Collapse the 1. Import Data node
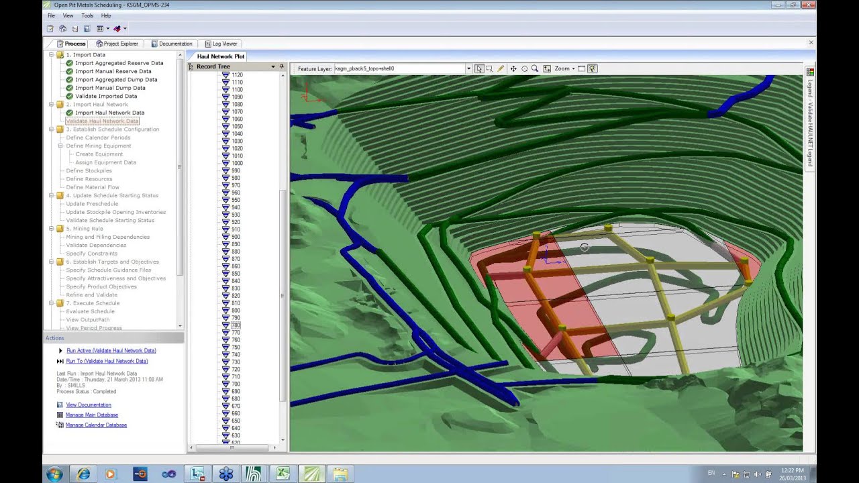The height and width of the screenshot is (483, 859). pos(50,55)
